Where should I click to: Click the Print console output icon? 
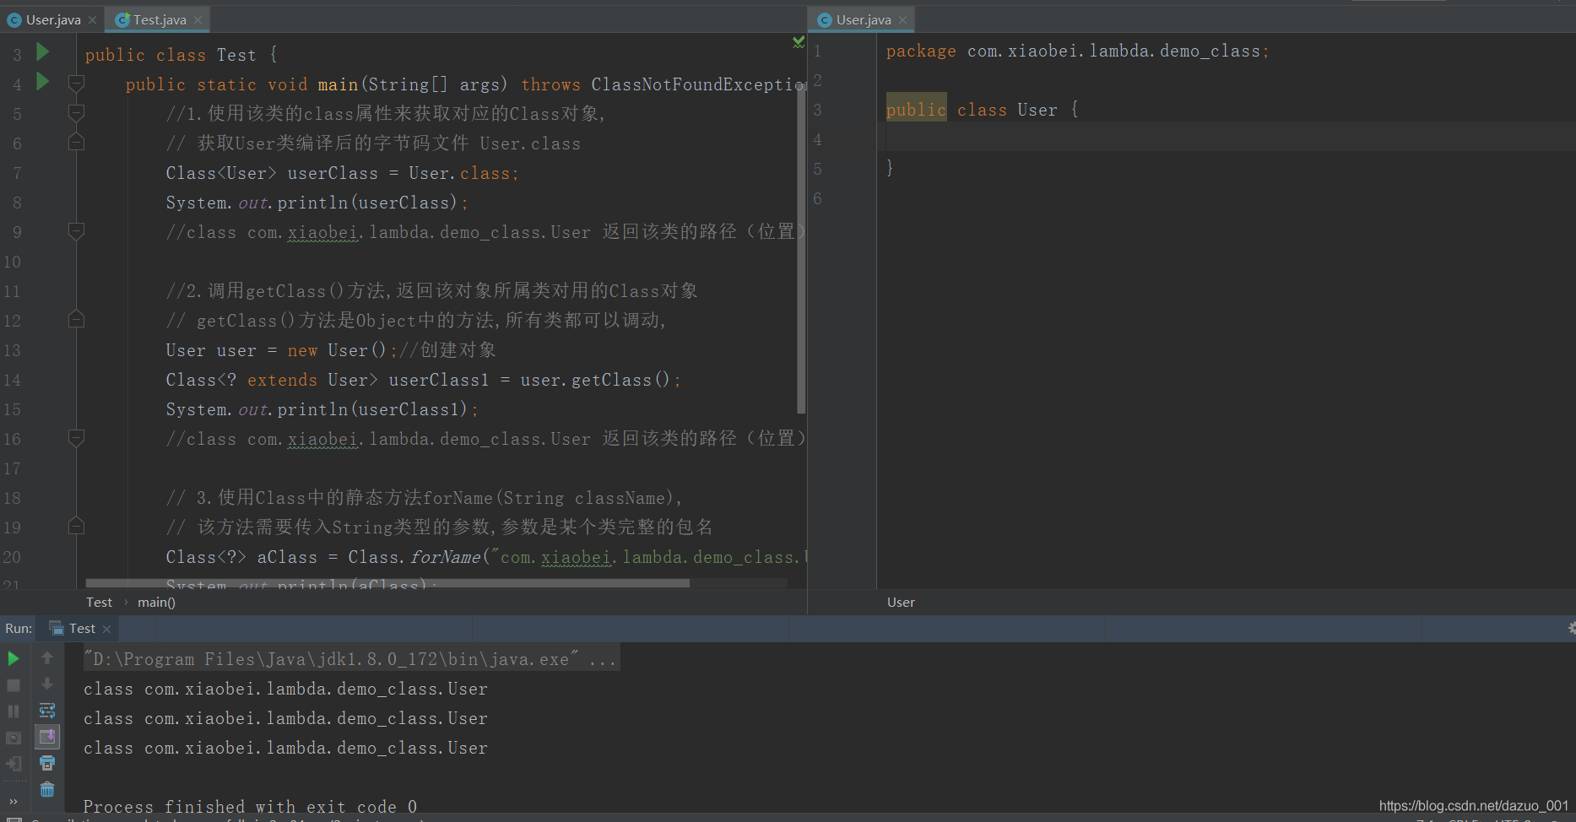click(x=47, y=763)
